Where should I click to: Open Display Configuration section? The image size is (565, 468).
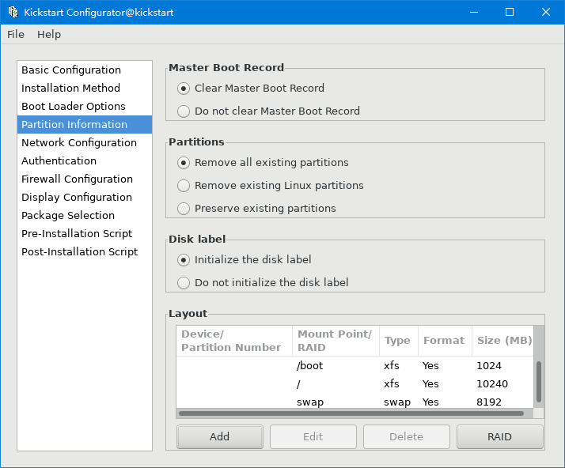pos(85,197)
